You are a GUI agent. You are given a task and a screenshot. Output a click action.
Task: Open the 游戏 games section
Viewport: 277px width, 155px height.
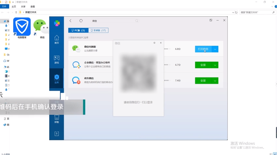pyautogui.click(x=56, y=59)
